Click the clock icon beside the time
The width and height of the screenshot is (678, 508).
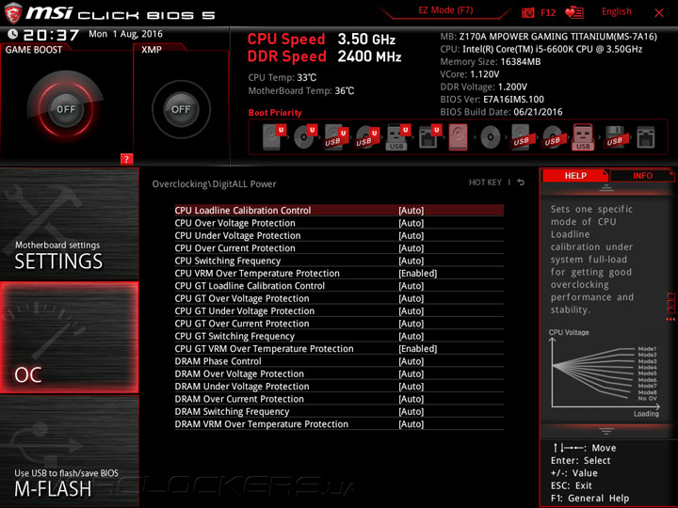point(13,34)
